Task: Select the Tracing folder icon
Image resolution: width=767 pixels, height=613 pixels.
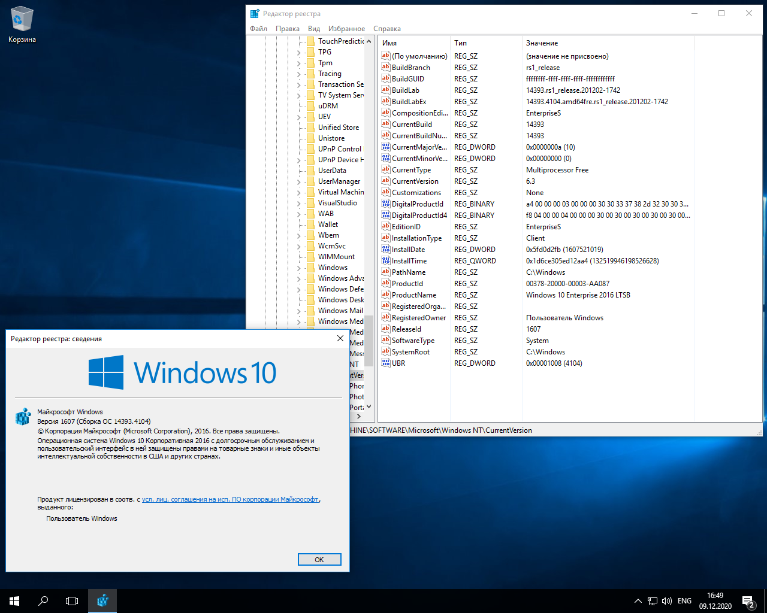Action: click(x=310, y=74)
